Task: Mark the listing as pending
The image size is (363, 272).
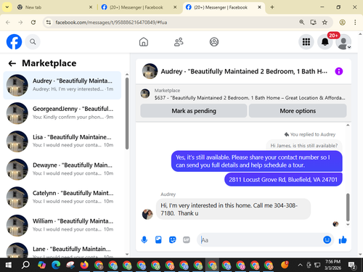Action: 194,111
